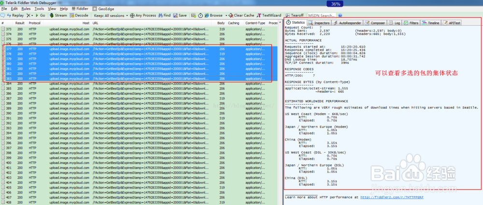Click the document icon of session 385

[x=3, y=88]
